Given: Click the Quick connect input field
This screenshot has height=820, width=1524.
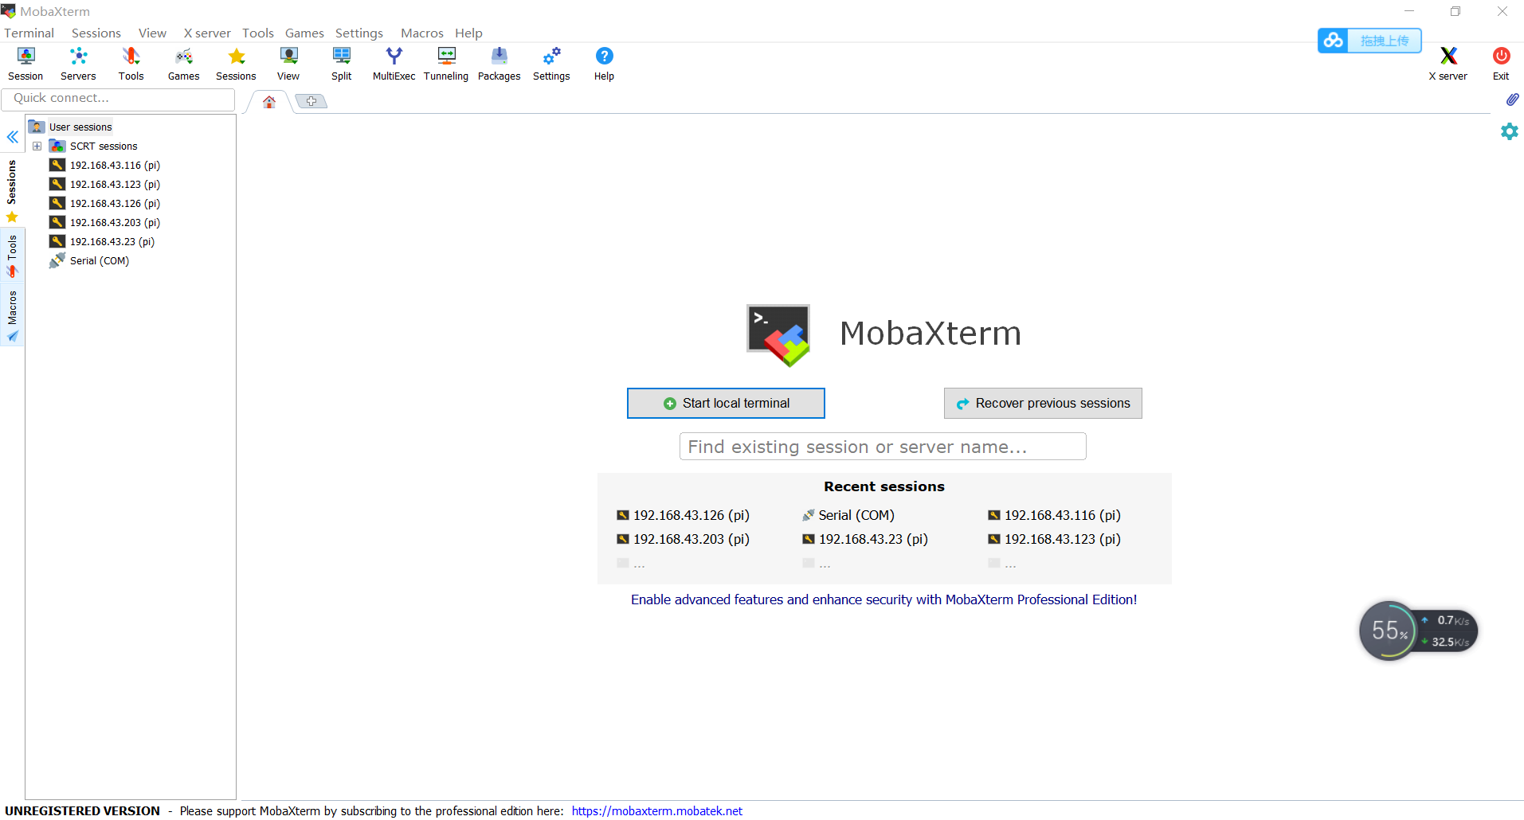Looking at the screenshot, I should pyautogui.click(x=118, y=98).
